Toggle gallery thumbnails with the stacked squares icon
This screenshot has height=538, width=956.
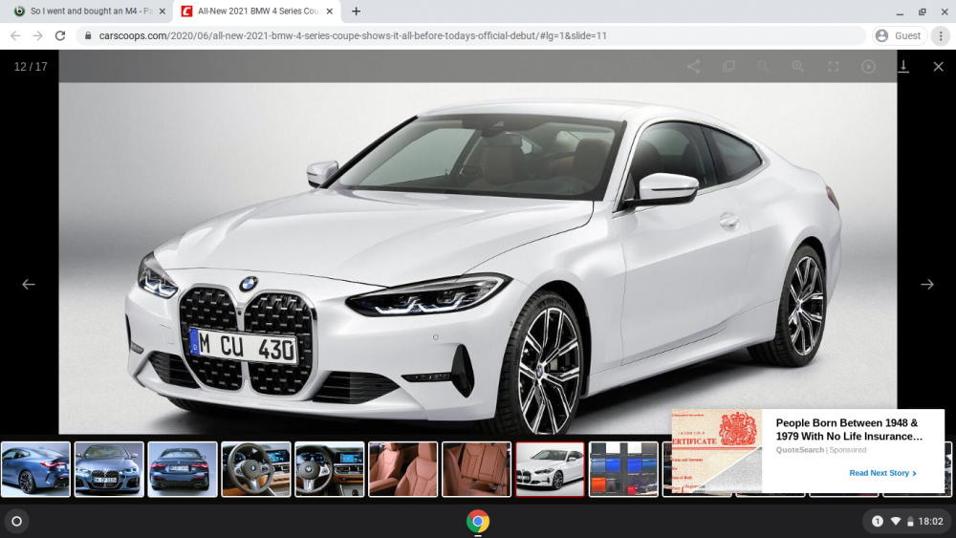coord(728,66)
